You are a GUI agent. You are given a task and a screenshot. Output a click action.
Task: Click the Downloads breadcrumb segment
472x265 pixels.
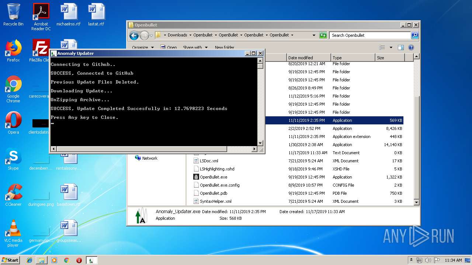[177, 35]
